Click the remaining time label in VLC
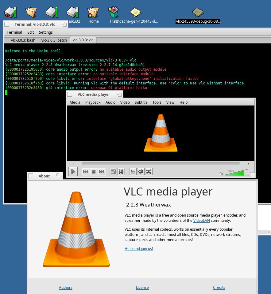 coord(248,164)
